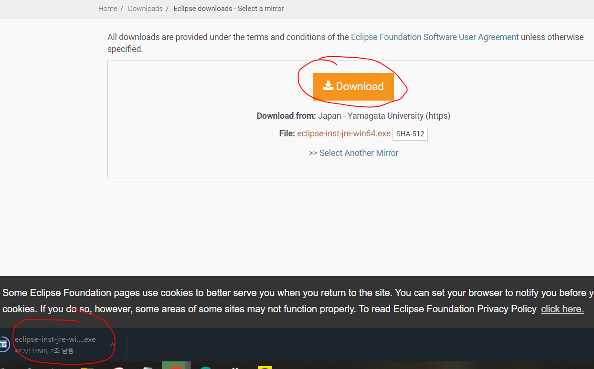The image size is (594, 369).
Task: Click 'Eclipse downloads - Select a mirror' breadcrumb text
Action: pos(229,9)
